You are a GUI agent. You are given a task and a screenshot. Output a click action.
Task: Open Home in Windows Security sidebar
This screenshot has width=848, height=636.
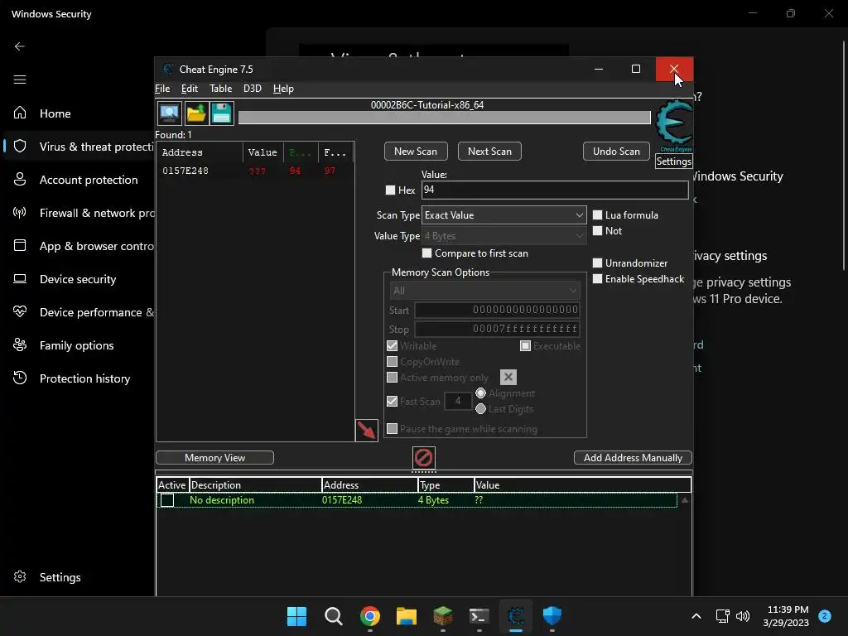click(55, 113)
